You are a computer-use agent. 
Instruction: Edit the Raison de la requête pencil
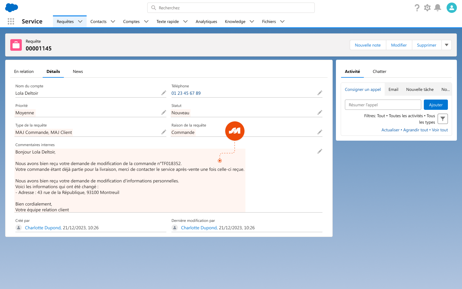[320, 132]
